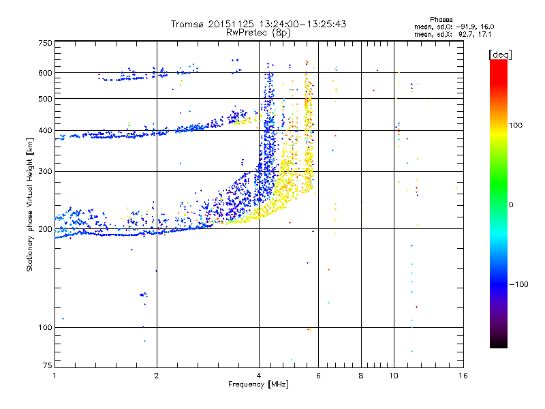This screenshot has height=409, width=545.
Task: Click the x-axis '2' tick label
Action: [157, 376]
